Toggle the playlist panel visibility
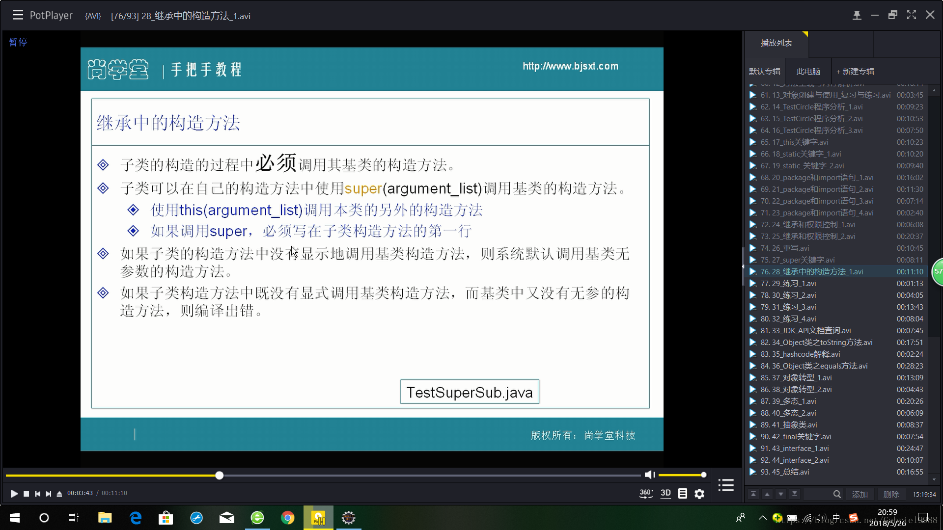The width and height of the screenshot is (943, 530). point(726,485)
